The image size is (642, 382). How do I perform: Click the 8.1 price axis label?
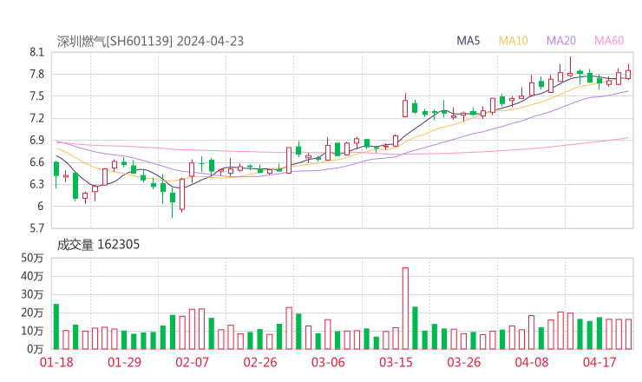pos(36,52)
